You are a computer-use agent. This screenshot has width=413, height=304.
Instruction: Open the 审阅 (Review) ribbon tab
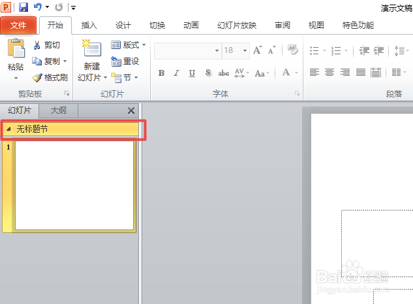(283, 25)
